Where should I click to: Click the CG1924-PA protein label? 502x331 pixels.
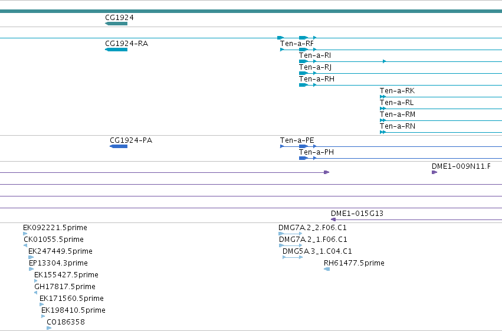pyautogui.click(x=131, y=140)
